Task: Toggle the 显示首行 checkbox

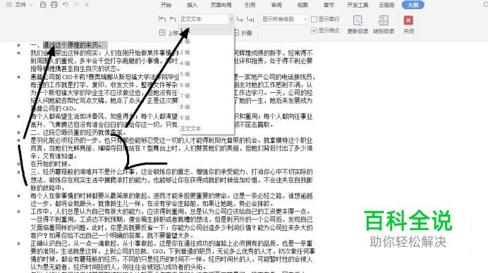Action: (314, 19)
